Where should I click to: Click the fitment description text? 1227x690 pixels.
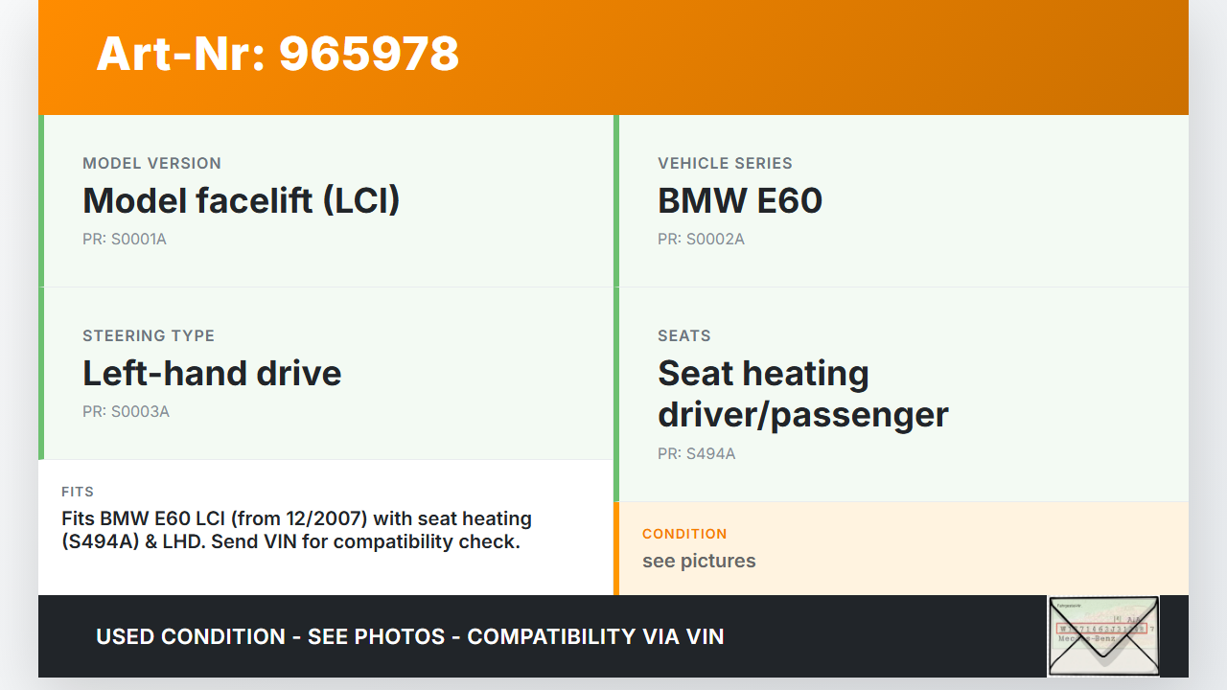pos(296,530)
